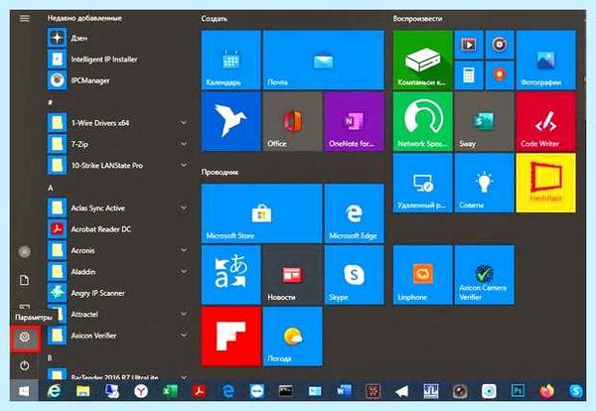Open Word from the taskbar
Viewport: 596px width, 411px height.
[x=344, y=391]
